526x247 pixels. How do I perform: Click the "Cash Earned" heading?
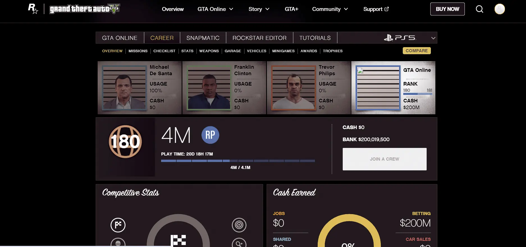[x=294, y=193]
